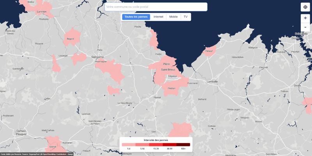Click the Plouaret town label

(39, 44)
